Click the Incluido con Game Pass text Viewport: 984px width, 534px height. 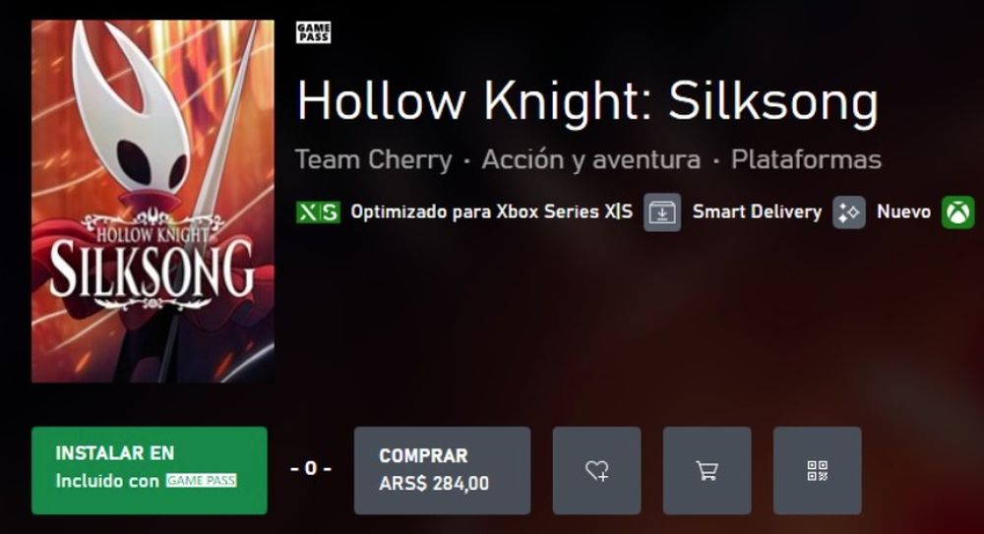[x=147, y=481]
